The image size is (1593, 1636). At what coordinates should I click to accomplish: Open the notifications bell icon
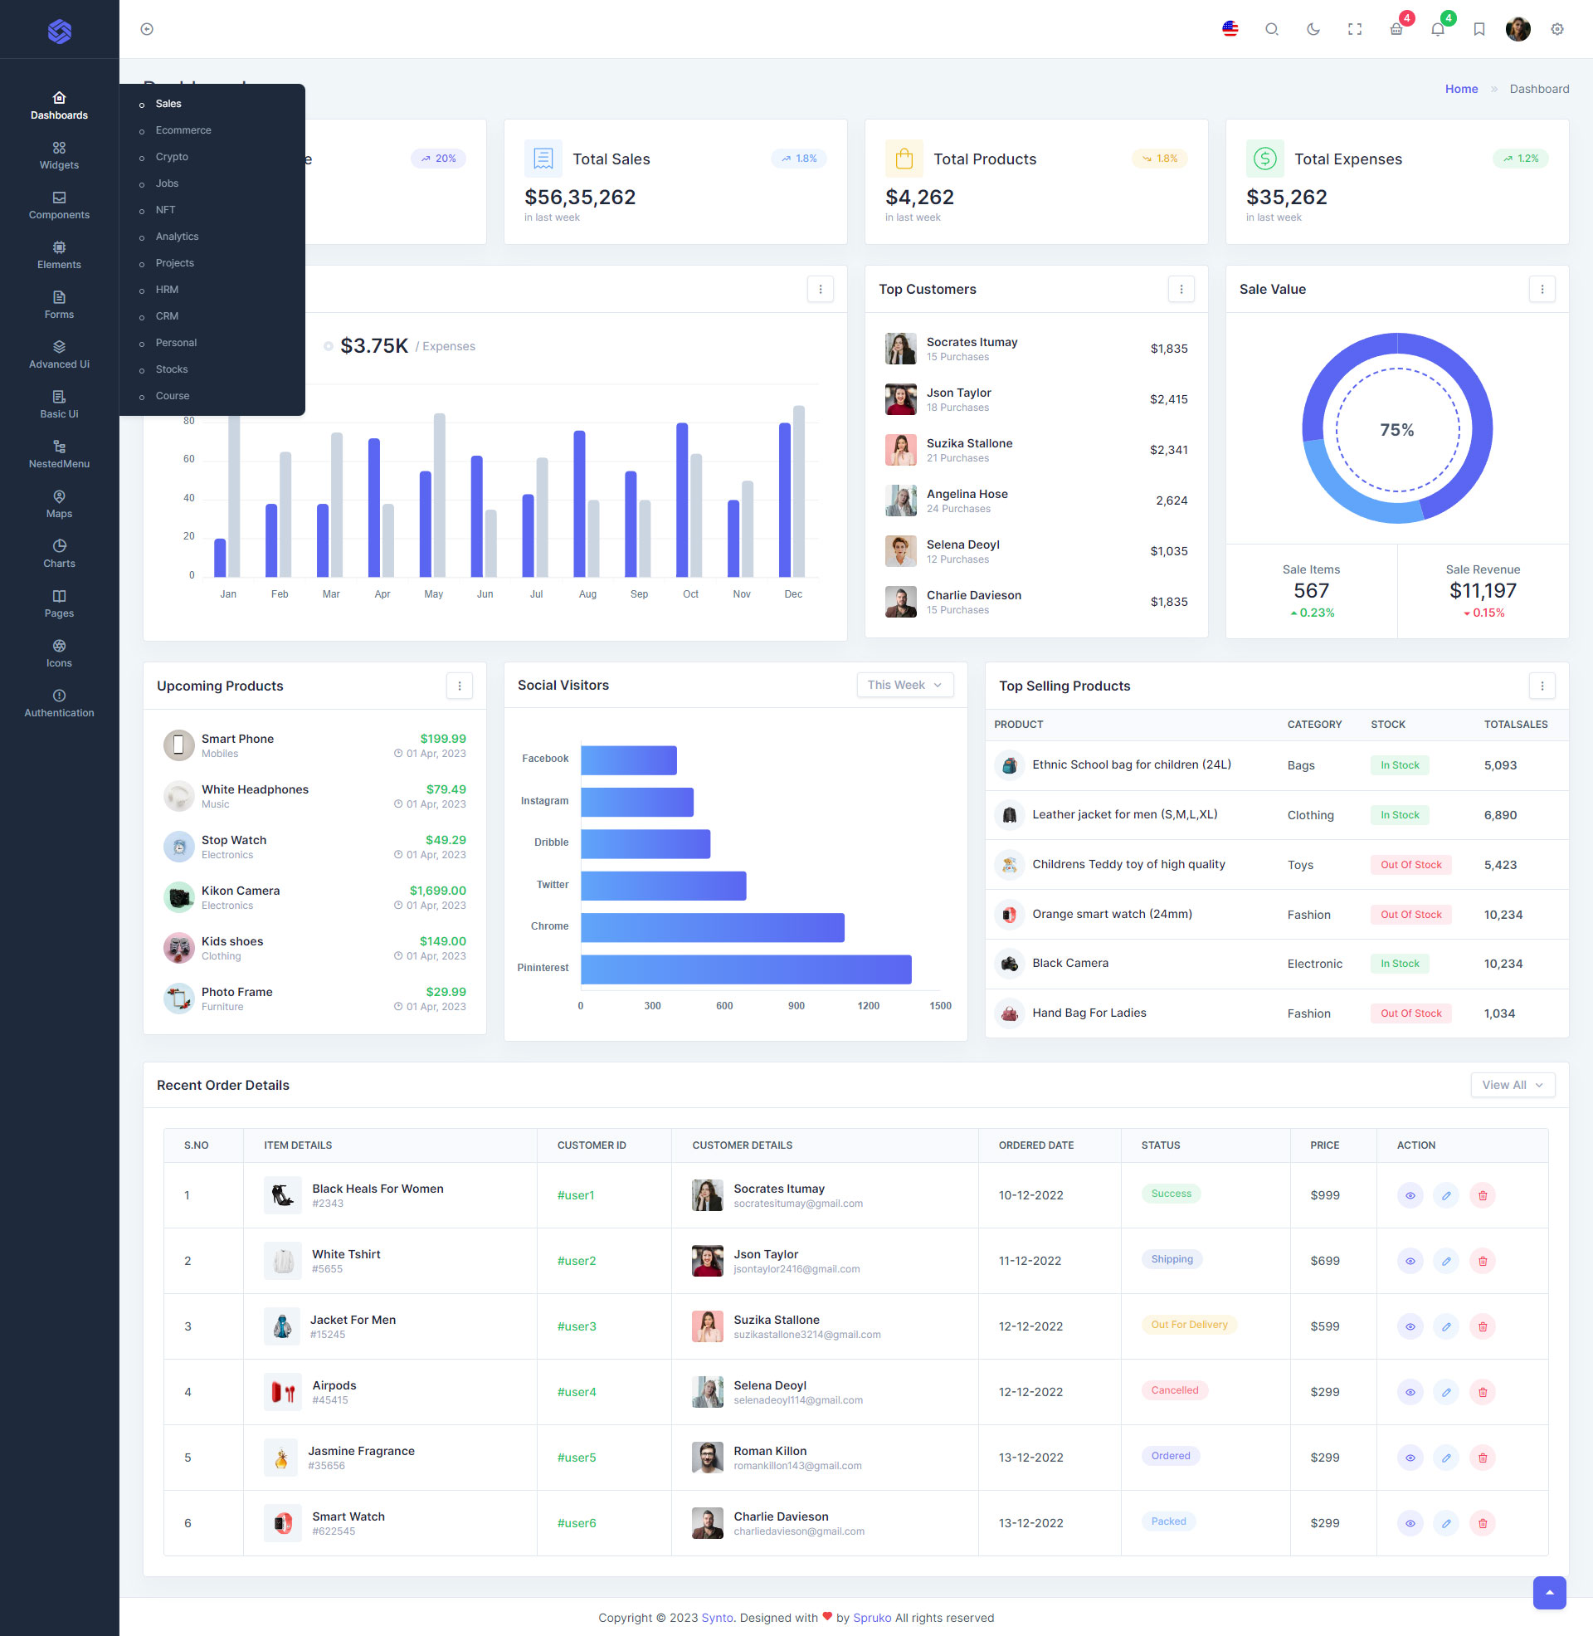coord(1437,29)
